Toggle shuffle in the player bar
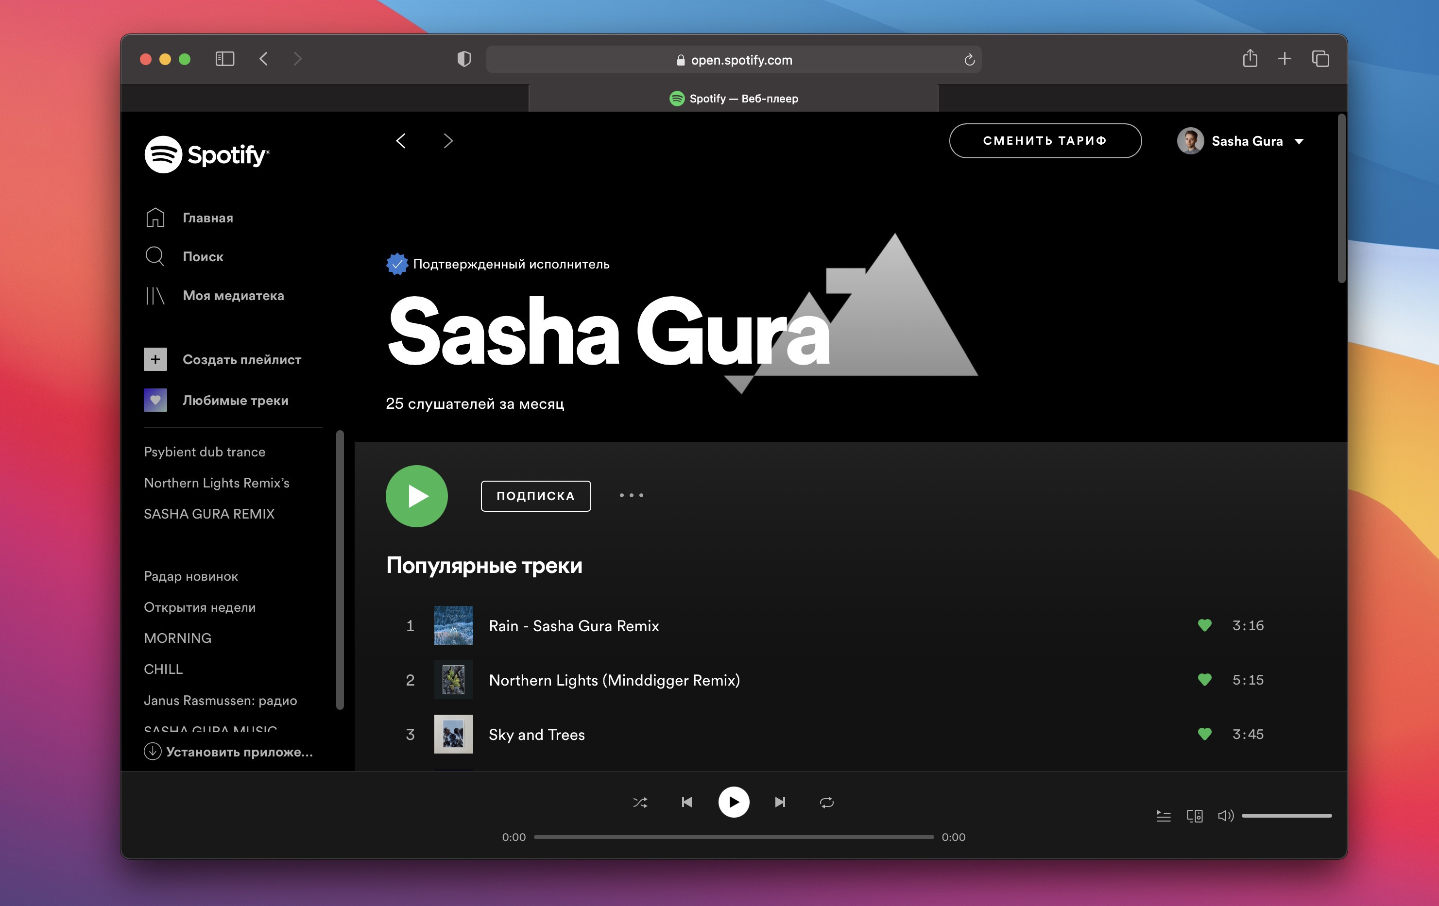The image size is (1439, 906). point(640,803)
